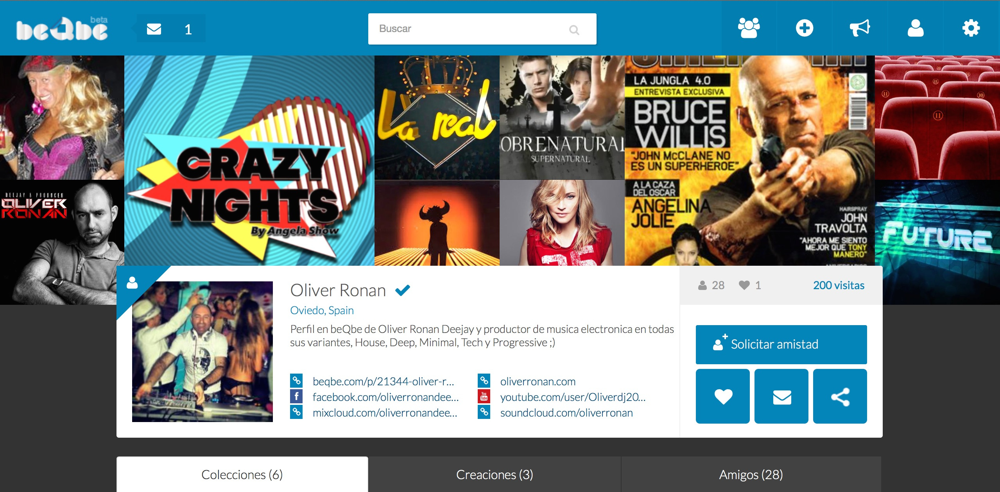Open the Crazy Nights cover image
This screenshot has width=1000, height=492.
(x=249, y=161)
